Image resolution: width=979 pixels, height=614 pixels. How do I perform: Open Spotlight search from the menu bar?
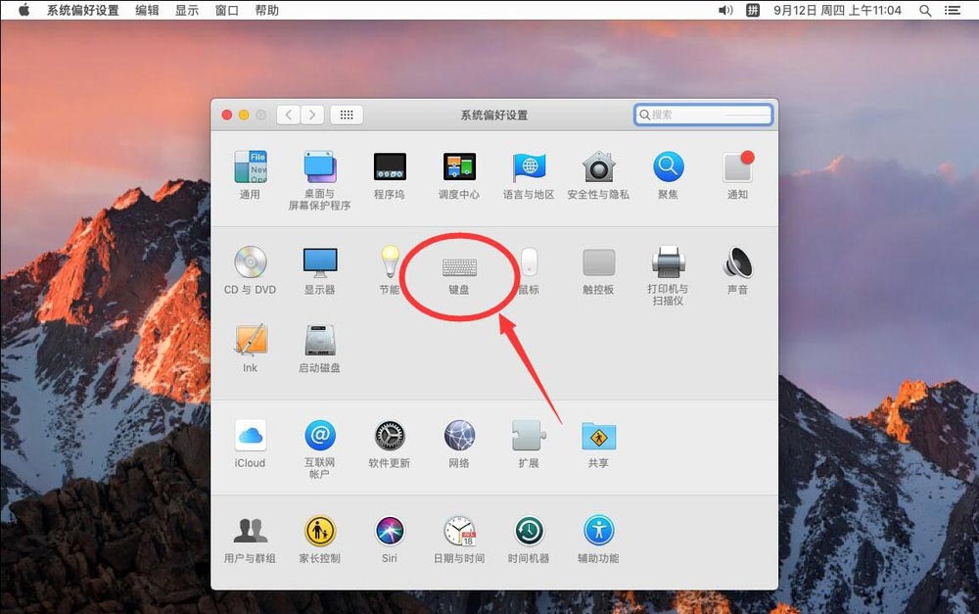click(926, 10)
